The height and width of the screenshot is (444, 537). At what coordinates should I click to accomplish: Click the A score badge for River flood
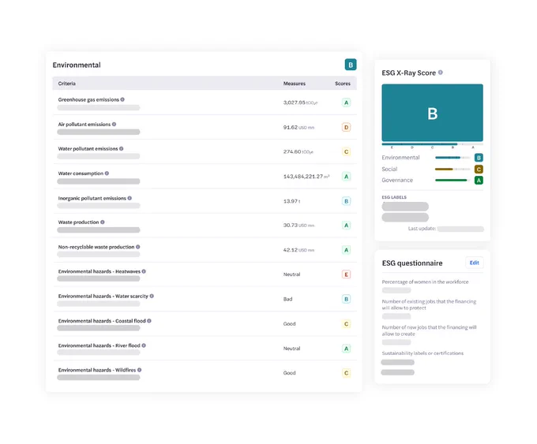tap(346, 349)
